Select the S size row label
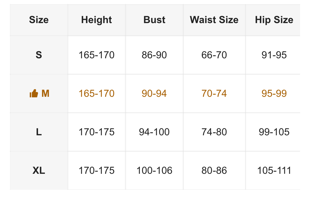 coord(39,55)
